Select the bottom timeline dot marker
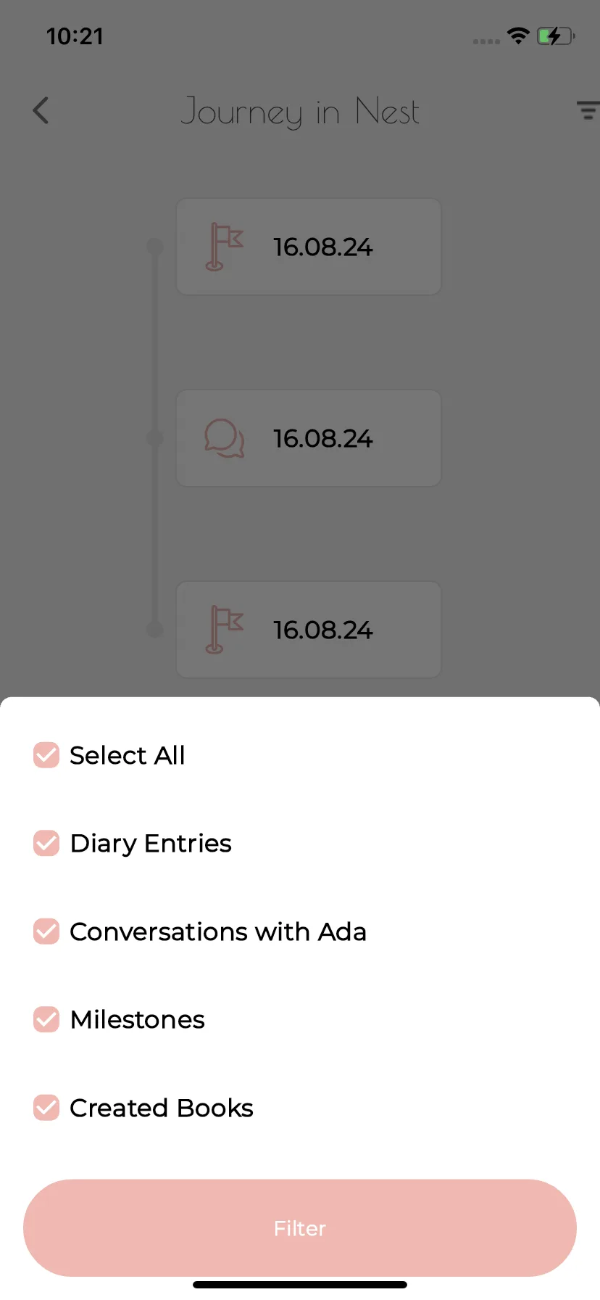600x1300 pixels. pyautogui.click(x=155, y=630)
